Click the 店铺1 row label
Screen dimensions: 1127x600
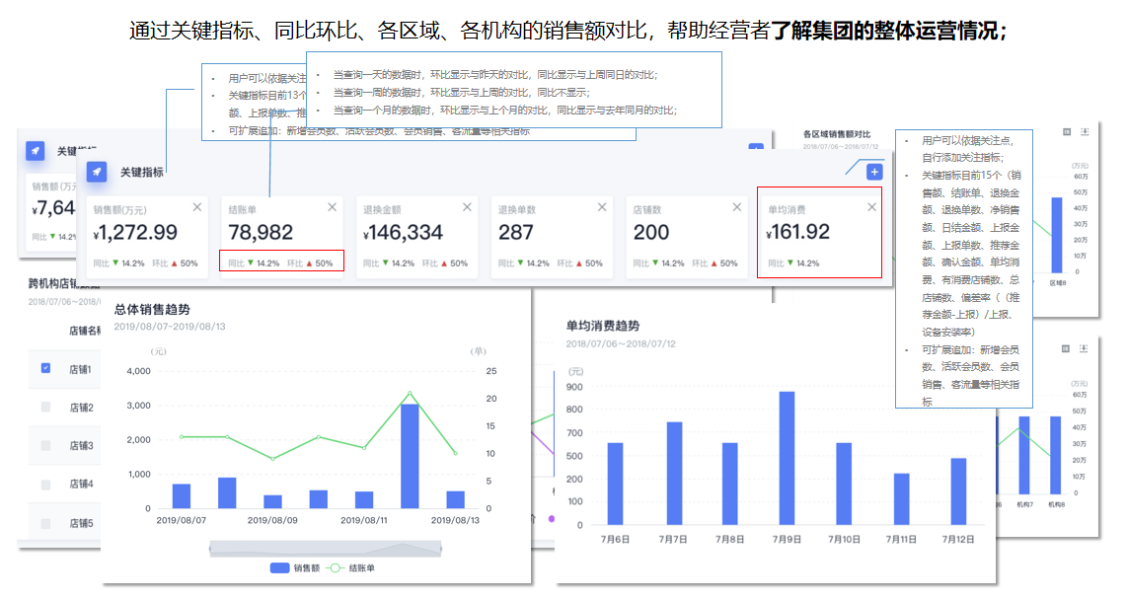(x=81, y=369)
